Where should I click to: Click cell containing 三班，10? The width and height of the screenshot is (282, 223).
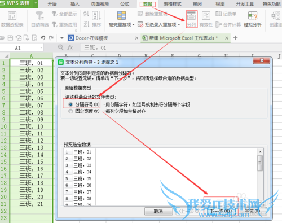[31, 126]
